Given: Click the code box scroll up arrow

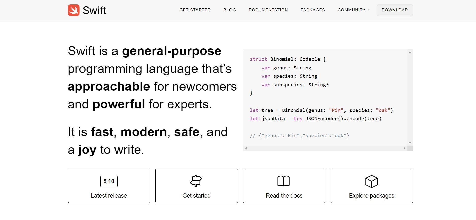Looking at the screenshot, I should click(x=410, y=52).
